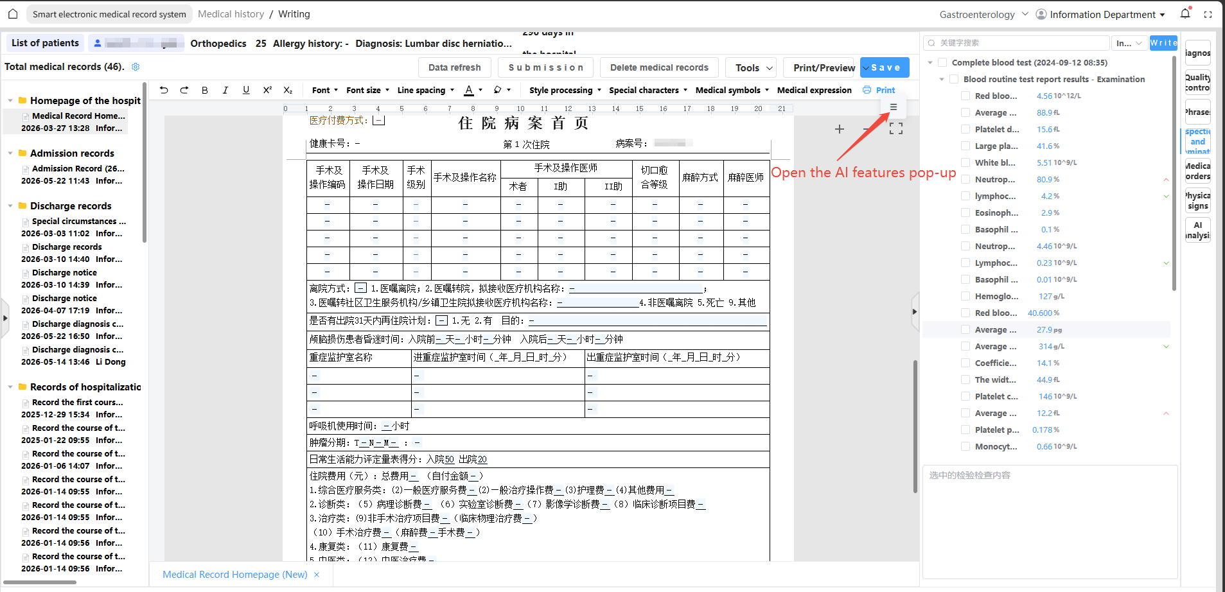Toggle bold formatting
1225x592 pixels.
[205, 90]
